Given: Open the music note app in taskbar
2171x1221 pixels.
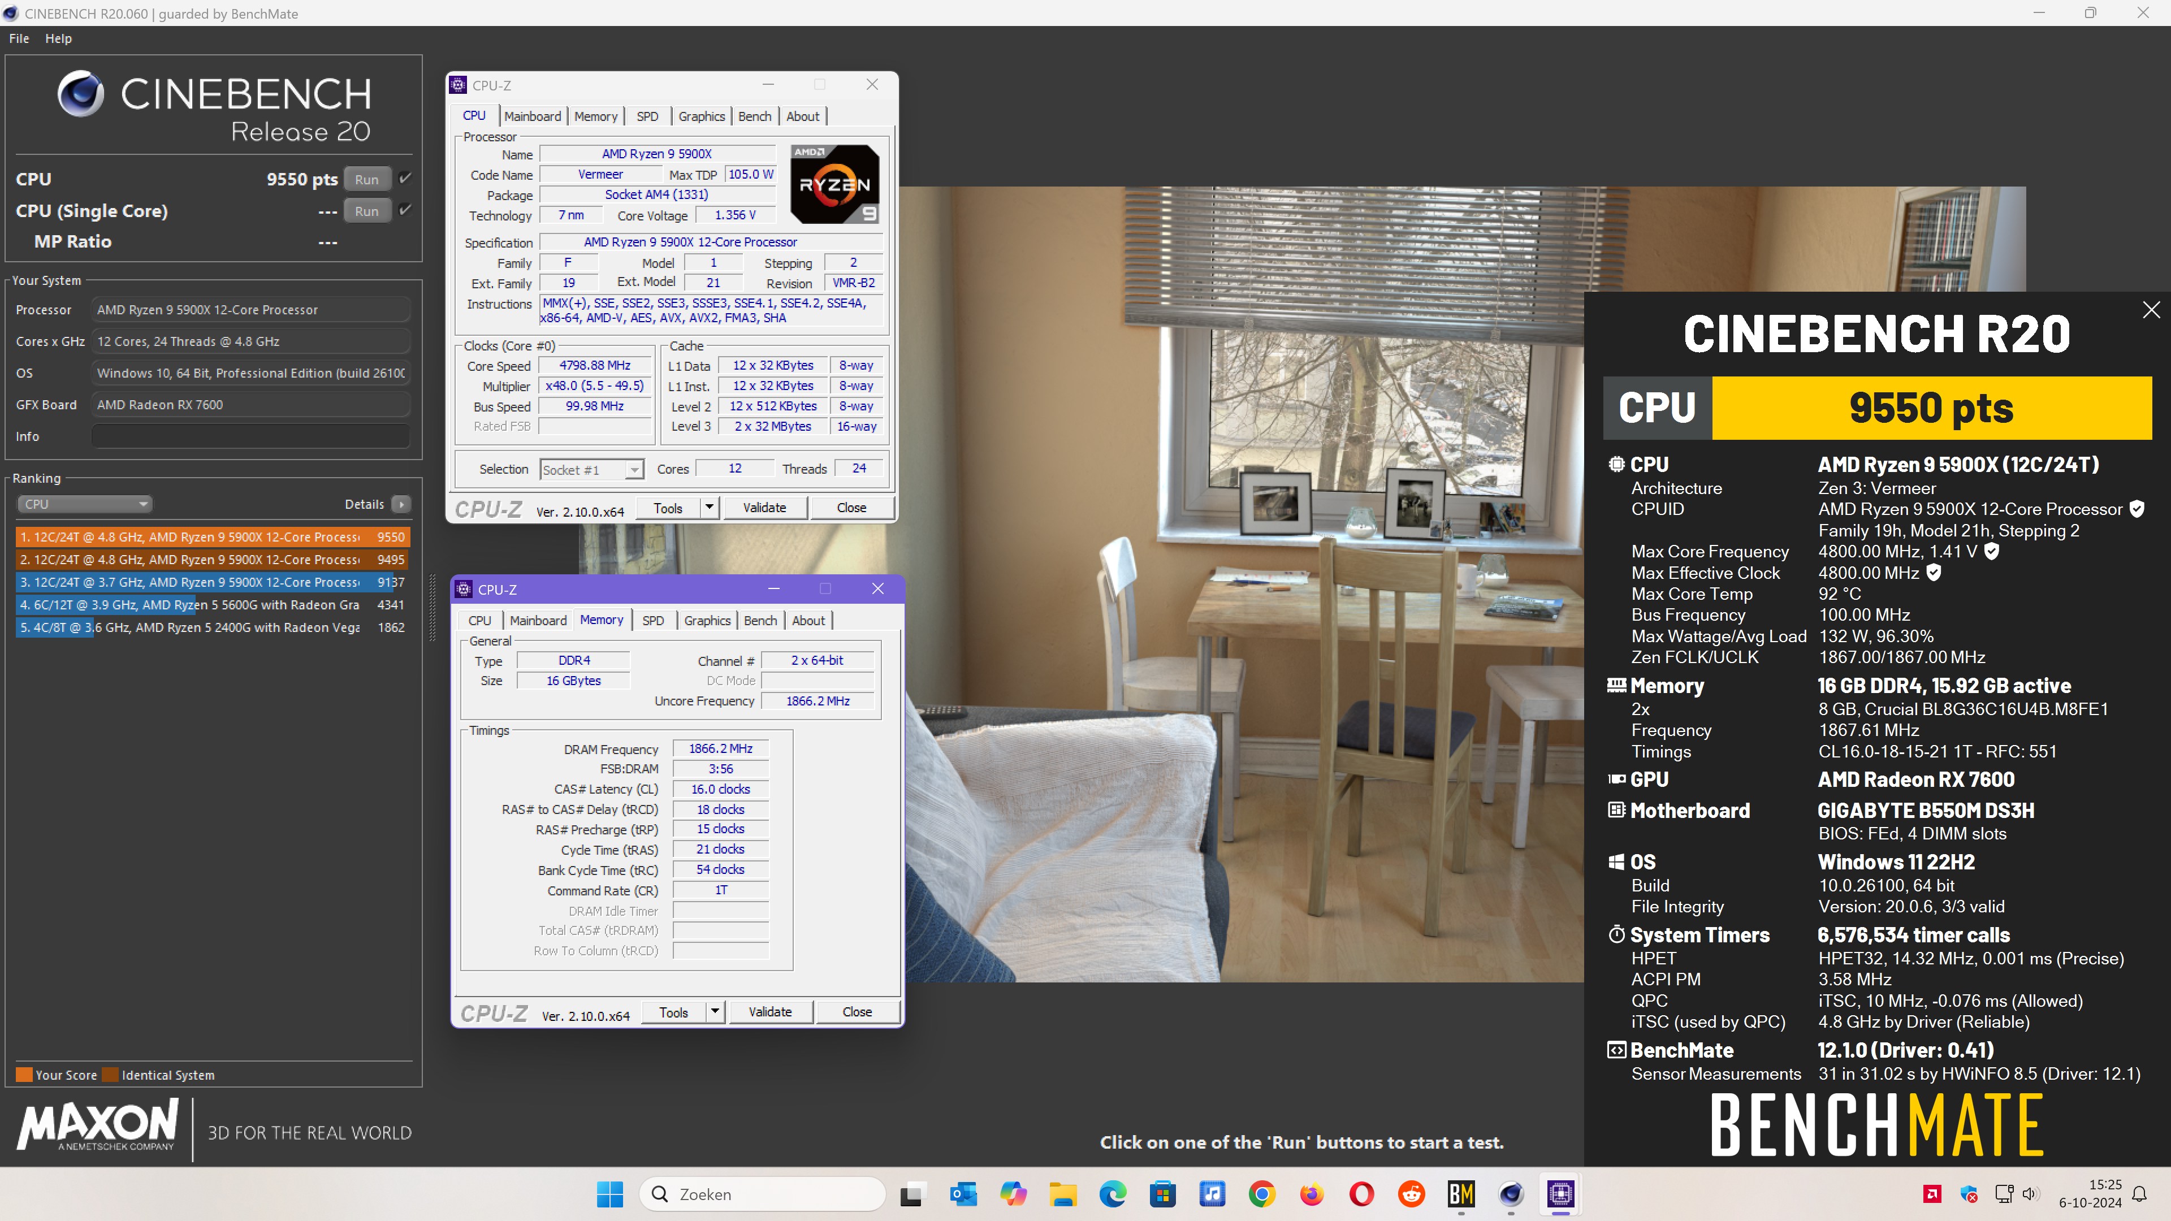Looking at the screenshot, I should click(x=1212, y=1194).
